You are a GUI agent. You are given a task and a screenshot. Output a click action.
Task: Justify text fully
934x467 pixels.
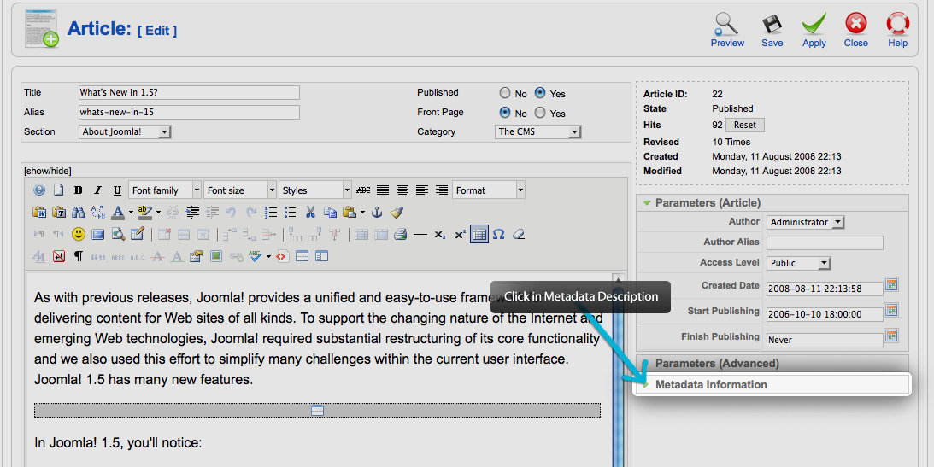click(x=383, y=190)
